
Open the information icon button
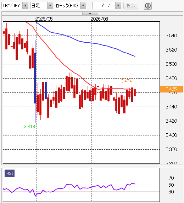(x=148, y=6)
